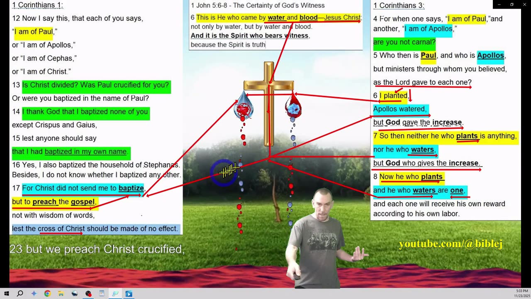Click the golden cross image

click(269, 104)
